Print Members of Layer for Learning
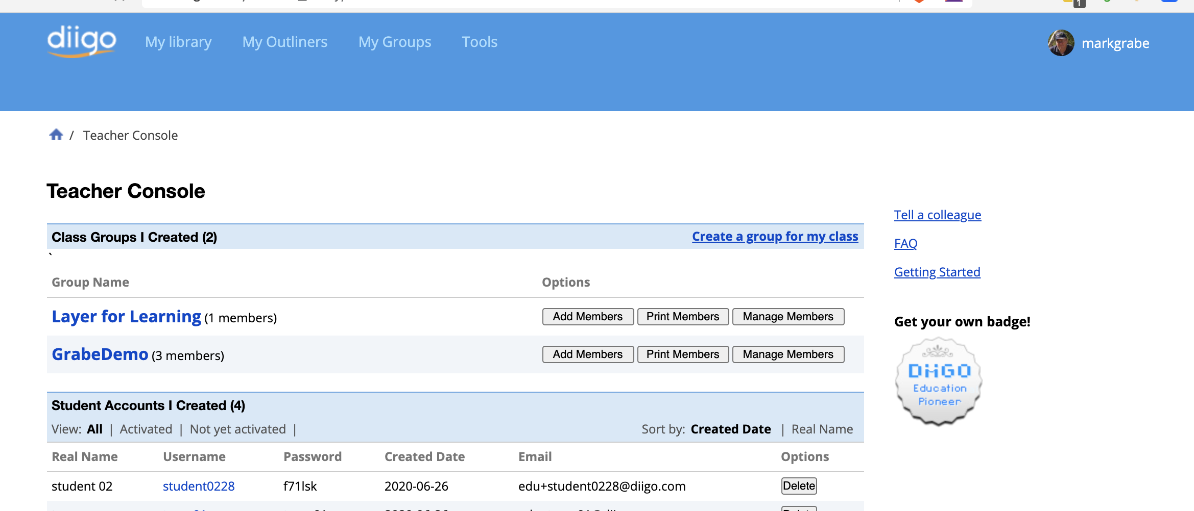Image resolution: width=1194 pixels, height=511 pixels. pos(683,317)
